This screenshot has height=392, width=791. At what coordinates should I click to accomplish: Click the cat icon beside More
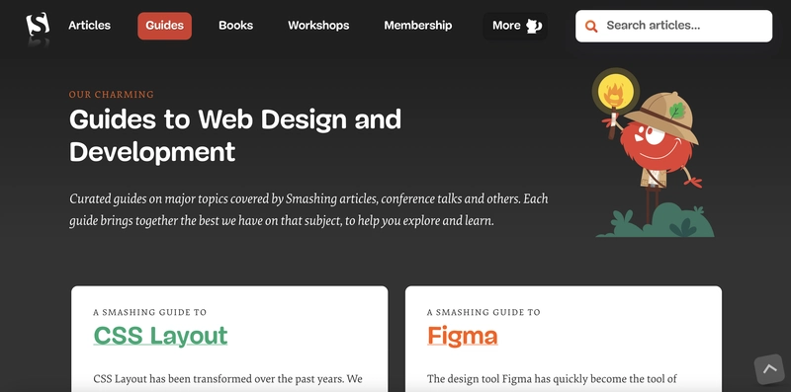pyautogui.click(x=533, y=26)
